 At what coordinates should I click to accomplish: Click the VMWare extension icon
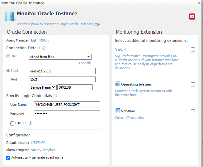tap(117, 111)
